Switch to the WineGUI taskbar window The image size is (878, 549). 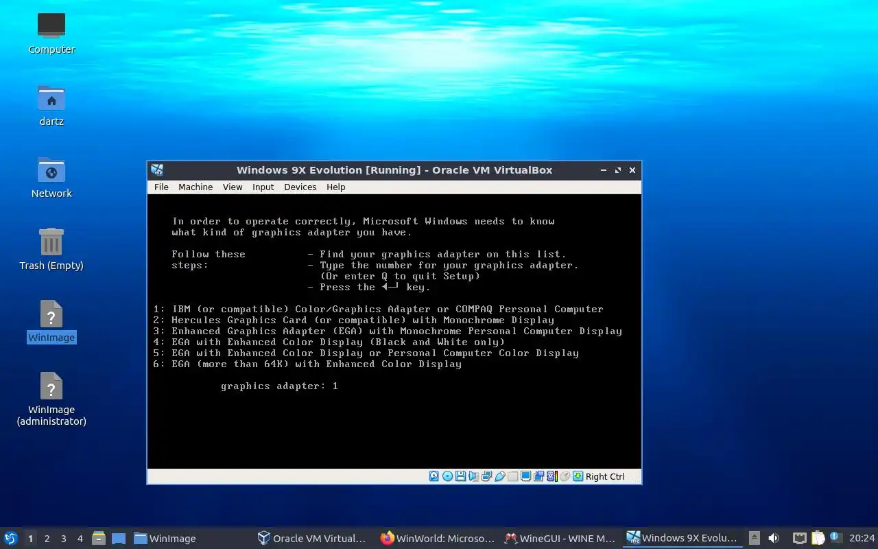(560, 539)
